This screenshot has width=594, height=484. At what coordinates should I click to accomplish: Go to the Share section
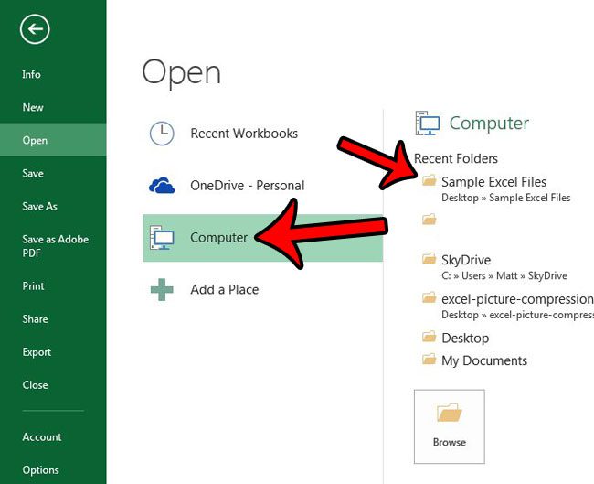35,319
